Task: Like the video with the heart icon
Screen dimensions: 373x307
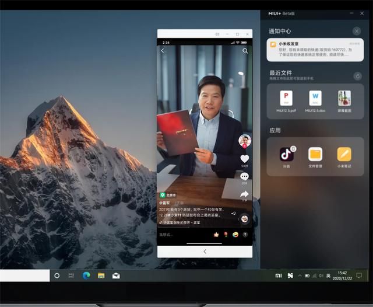Action: pyautogui.click(x=245, y=159)
